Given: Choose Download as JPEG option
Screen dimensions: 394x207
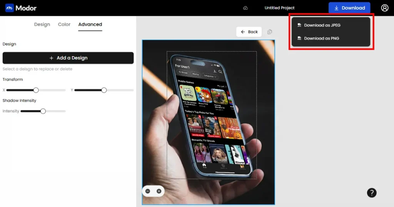Looking at the screenshot, I should tap(322, 25).
